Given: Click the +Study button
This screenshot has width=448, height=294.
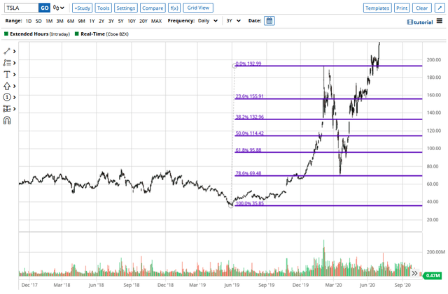Looking at the screenshot, I should (83, 8).
